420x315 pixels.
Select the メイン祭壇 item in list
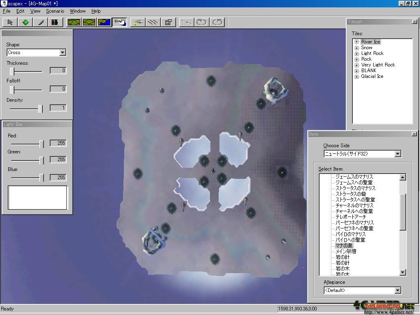tap(346, 251)
